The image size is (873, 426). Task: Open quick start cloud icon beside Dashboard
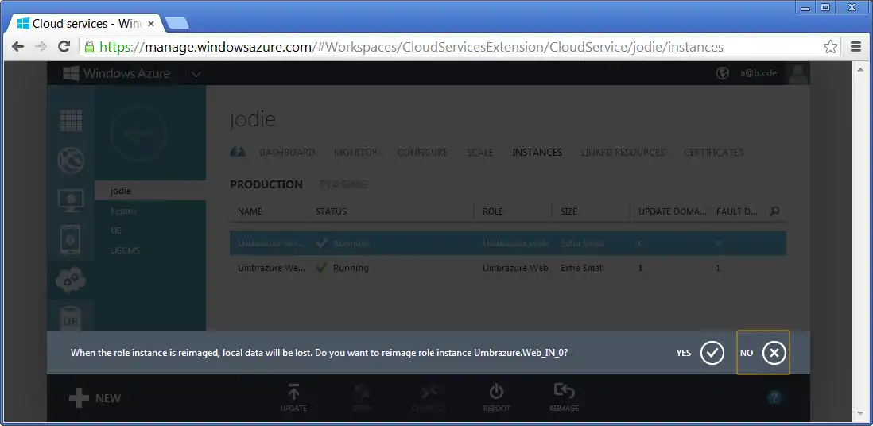238,152
